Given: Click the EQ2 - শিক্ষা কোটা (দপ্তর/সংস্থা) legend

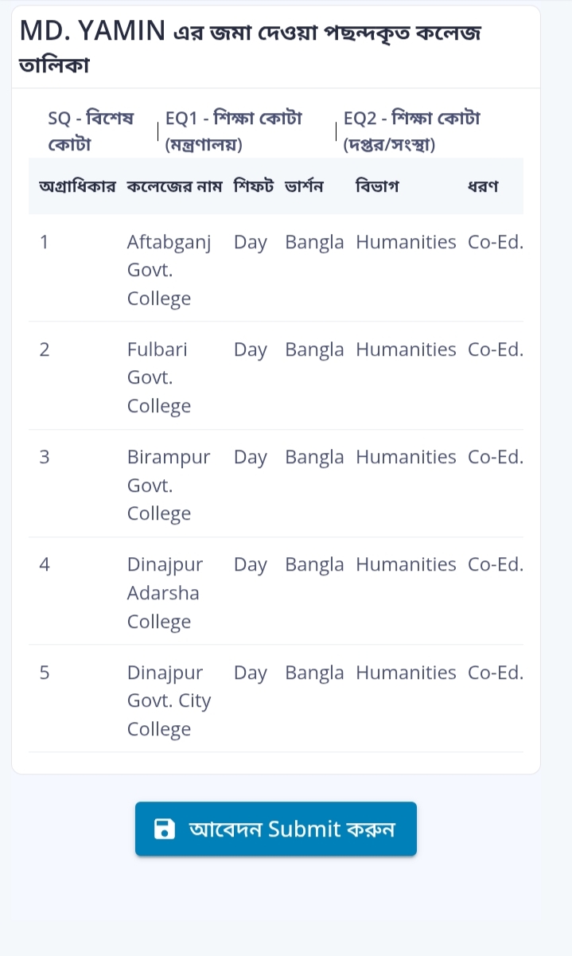Looking at the screenshot, I should pyautogui.click(x=411, y=132).
